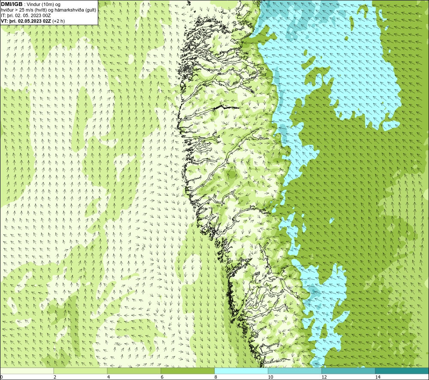
Task: Click the 0–2 m/s palest color swatch
Action: pyautogui.click(x=27, y=371)
